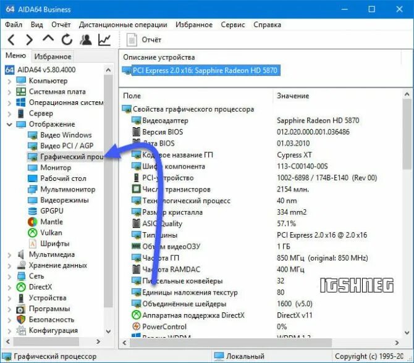Expand the Системная плата tree node
Viewport: 414px width, 363px height.
(x=9, y=92)
